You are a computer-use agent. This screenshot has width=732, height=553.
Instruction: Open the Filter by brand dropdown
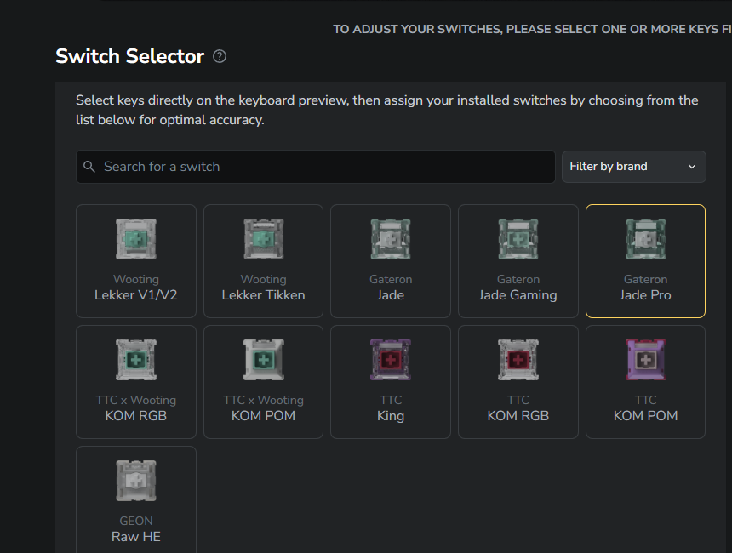pos(633,167)
